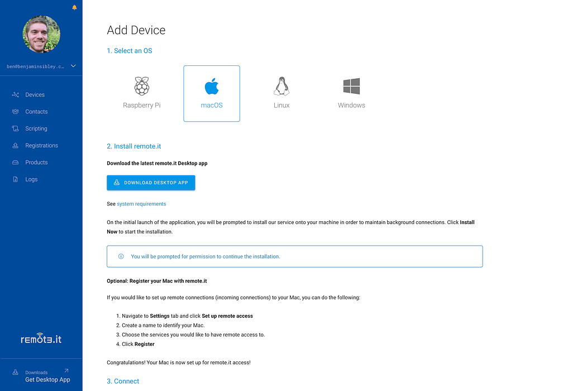Click the user profile photo
This screenshot has width=572, height=391.
41,34
